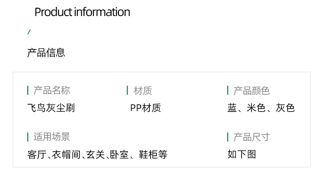Click the 产品名称 label
This screenshot has width=325, height=178.
[x=51, y=90]
